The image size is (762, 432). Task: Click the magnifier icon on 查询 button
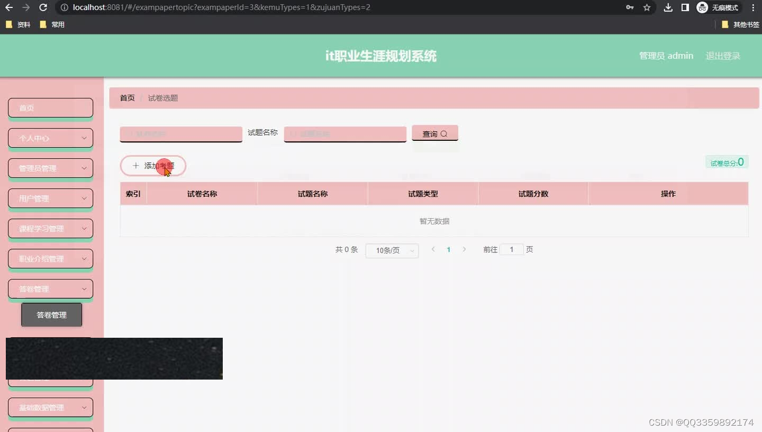[444, 134]
